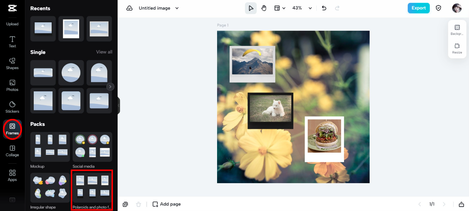This screenshot has width=469, height=211.
Task: Click View all for Single frames
Action: (104, 52)
